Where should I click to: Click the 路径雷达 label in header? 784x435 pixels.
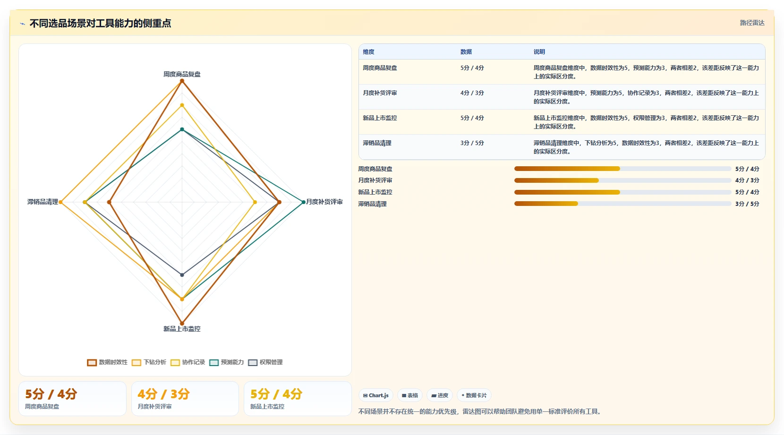[x=752, y=23]
